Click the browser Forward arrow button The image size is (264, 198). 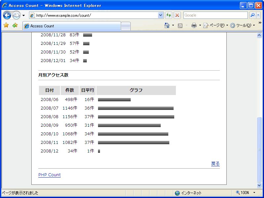(16, 16)
